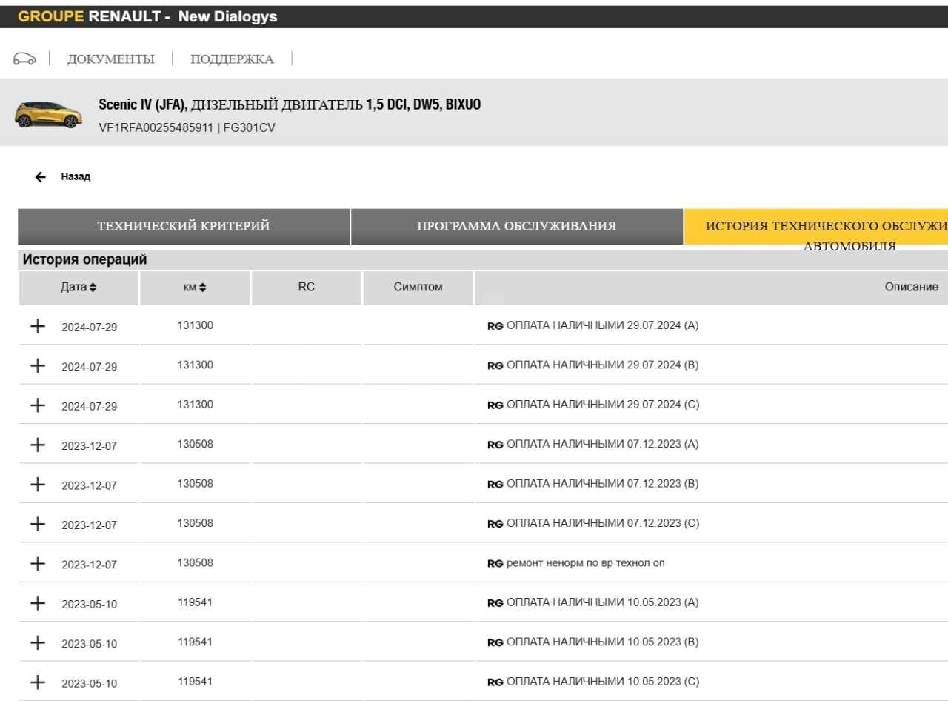Click description ОПЛАТА НАЛИЧНЫМИ 29.07.2024 (A)
948x701 pixels.
click(602, 325)
